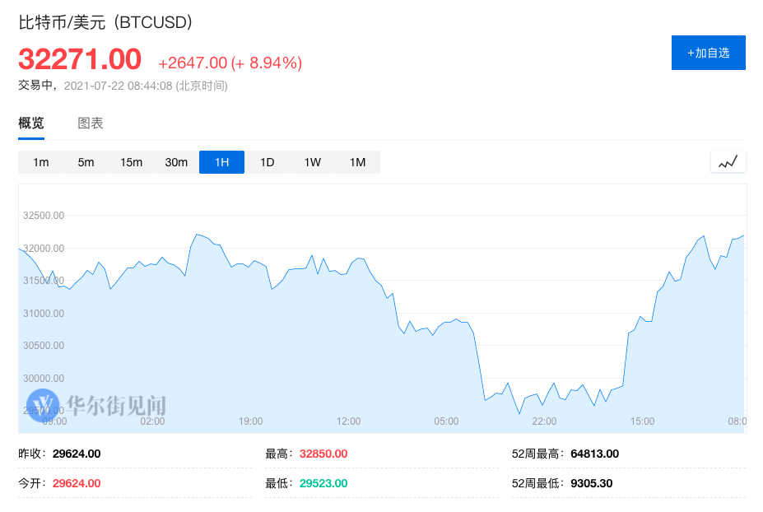
Task: Choose the 30m interval option
Action: click(x=176, y=162)
